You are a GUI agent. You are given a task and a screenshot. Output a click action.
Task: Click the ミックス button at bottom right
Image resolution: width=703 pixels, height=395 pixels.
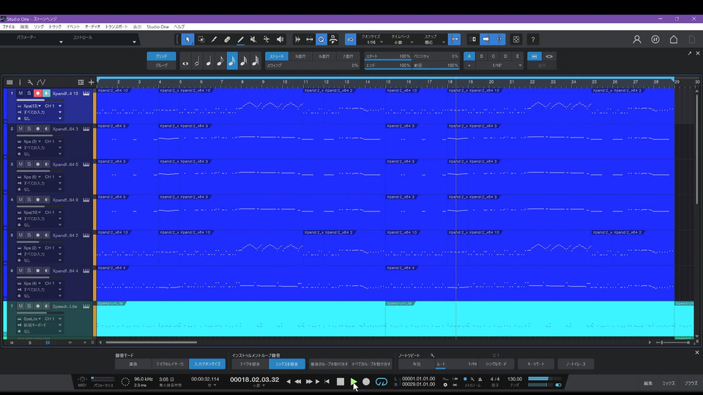(669, 383)
